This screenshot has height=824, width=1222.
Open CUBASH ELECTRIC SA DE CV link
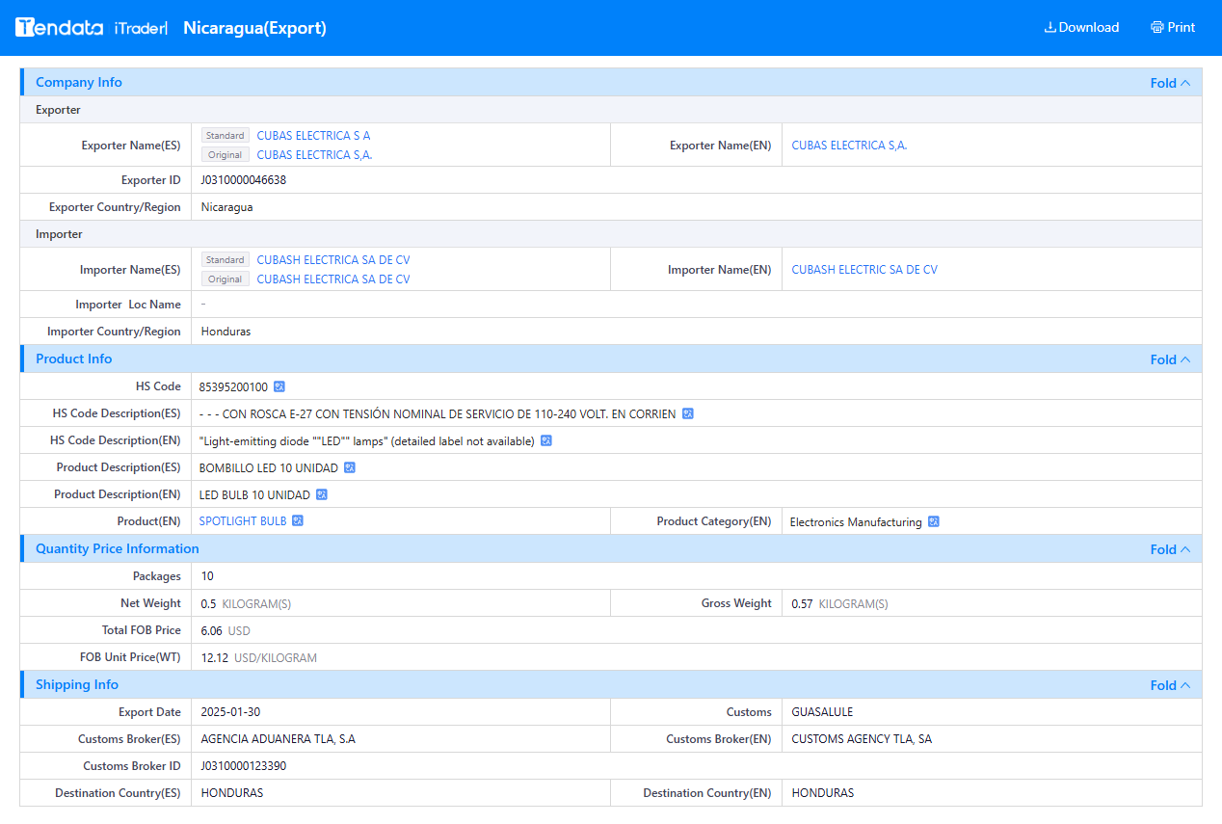point(864,270)
